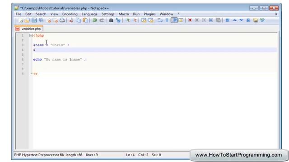Click the Stop Recording square icon
Screen dimensions: 289x162
(x=197, y=20)
